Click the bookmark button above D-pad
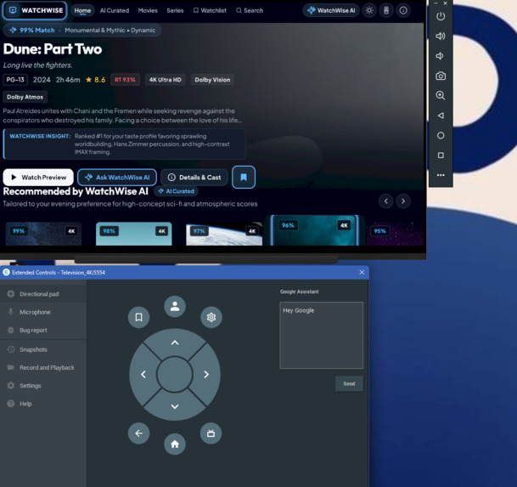This screenshot has width=517, height=487. tap(139, 317)
